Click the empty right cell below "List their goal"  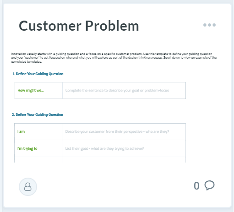coord(124,160)
